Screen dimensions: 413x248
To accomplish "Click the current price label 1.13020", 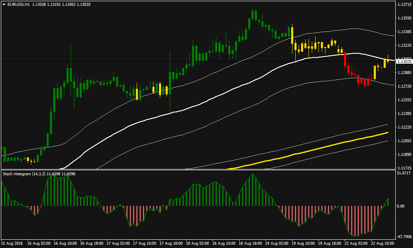I will (404, 62).
